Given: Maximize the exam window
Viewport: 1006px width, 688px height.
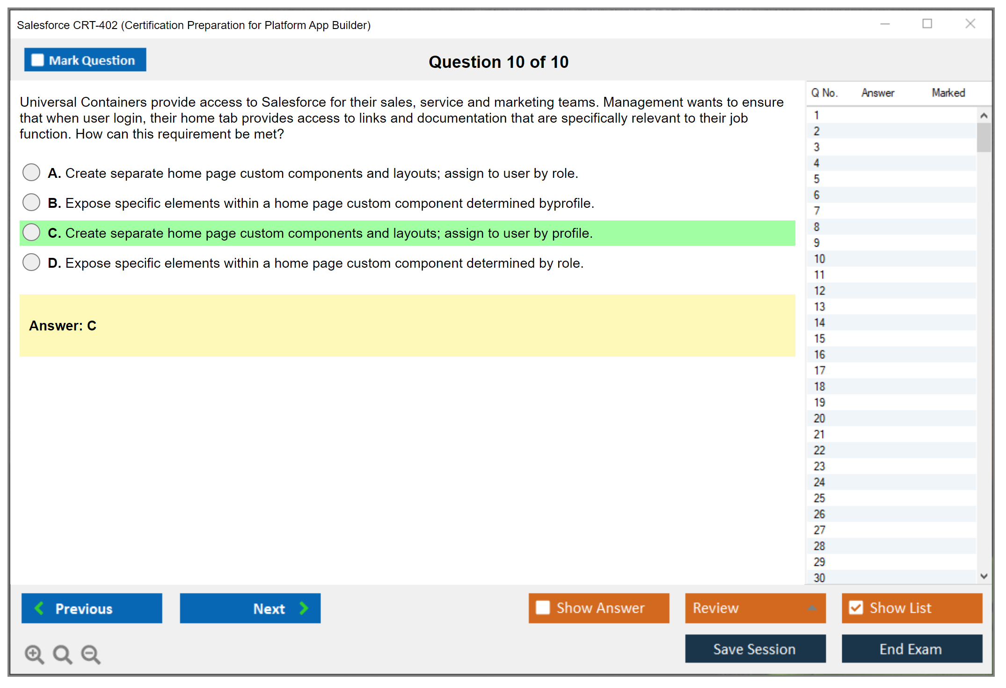Looking at the screenshot, I should tap(927, 24).
